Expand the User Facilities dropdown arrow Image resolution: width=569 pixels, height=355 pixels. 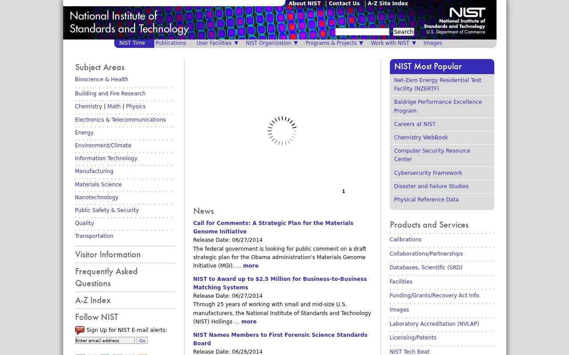[236, 43]
